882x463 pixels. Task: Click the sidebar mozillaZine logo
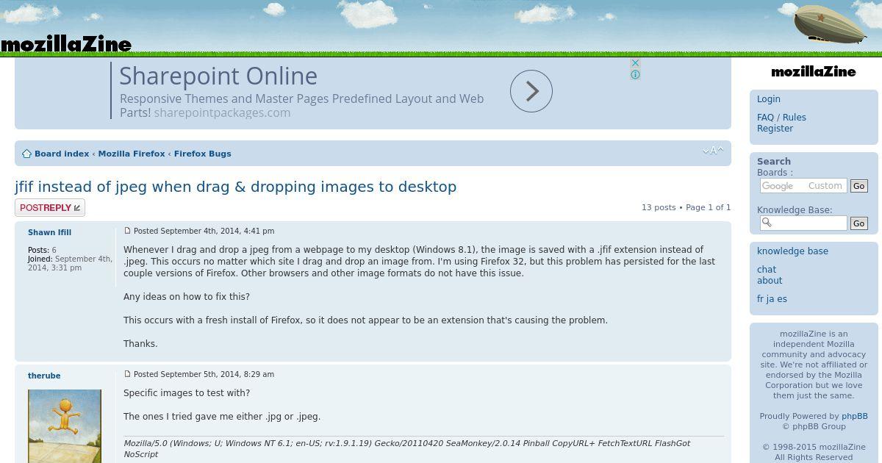[814, 71]
